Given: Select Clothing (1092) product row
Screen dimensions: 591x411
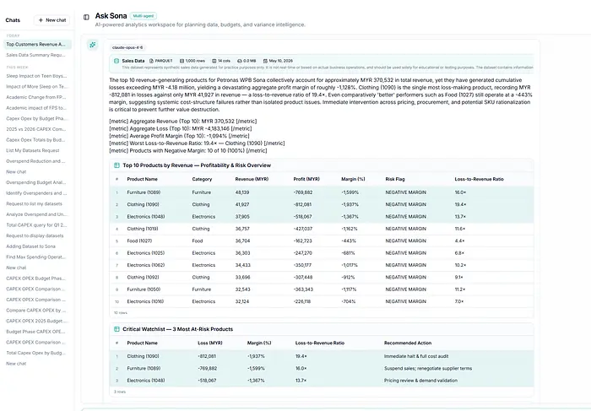Looking at the screenshot, I should point(322,278).
